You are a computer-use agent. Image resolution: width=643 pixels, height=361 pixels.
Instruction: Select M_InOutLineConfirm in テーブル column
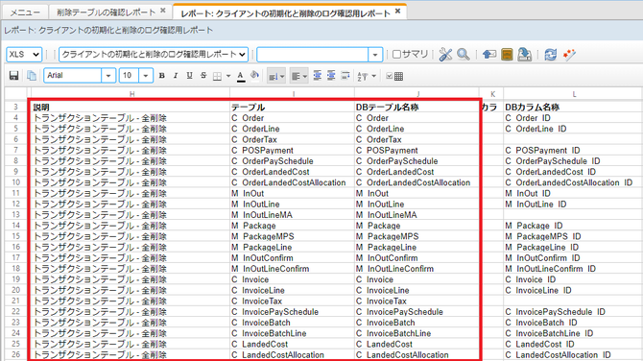[292, 269]
